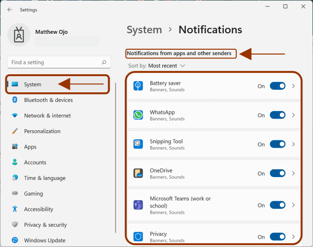Click the Matthew Ojo account name
The height and width of the screenshot is (247, 313).
tap(52, 32)
